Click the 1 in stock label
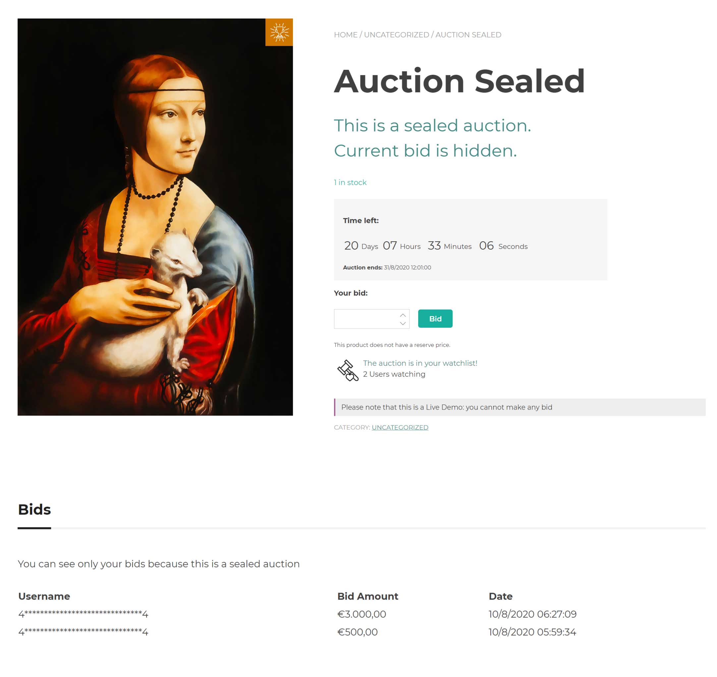 (350, 182)
